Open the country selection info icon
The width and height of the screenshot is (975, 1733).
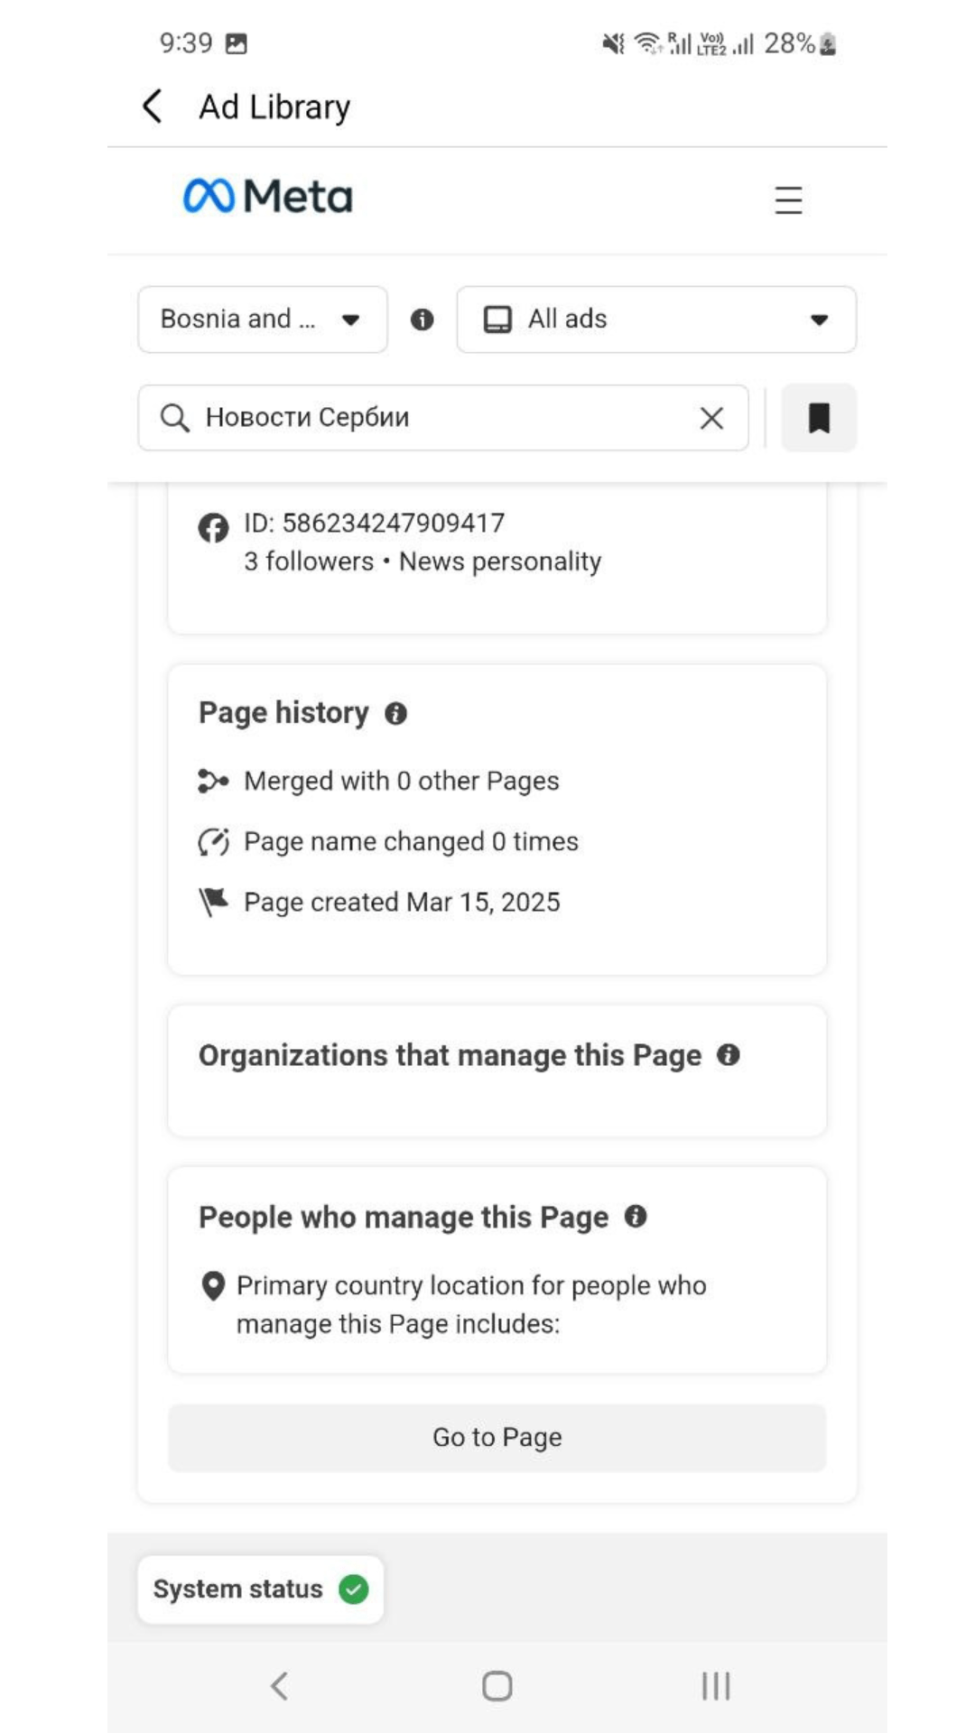[x=422, y=320]
